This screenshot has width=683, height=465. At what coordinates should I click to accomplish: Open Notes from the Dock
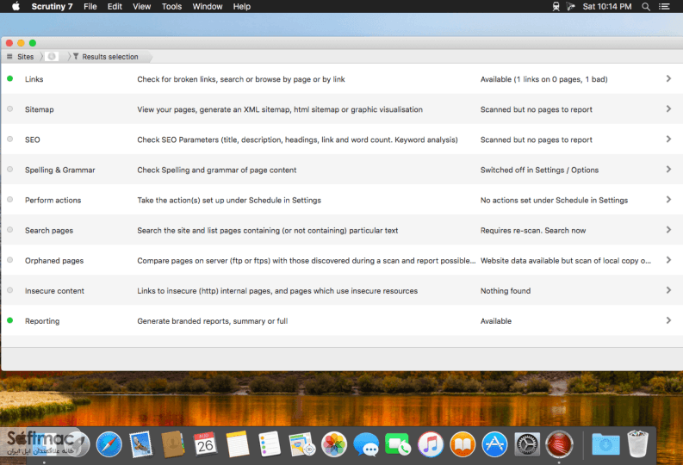tap(238, 444)
